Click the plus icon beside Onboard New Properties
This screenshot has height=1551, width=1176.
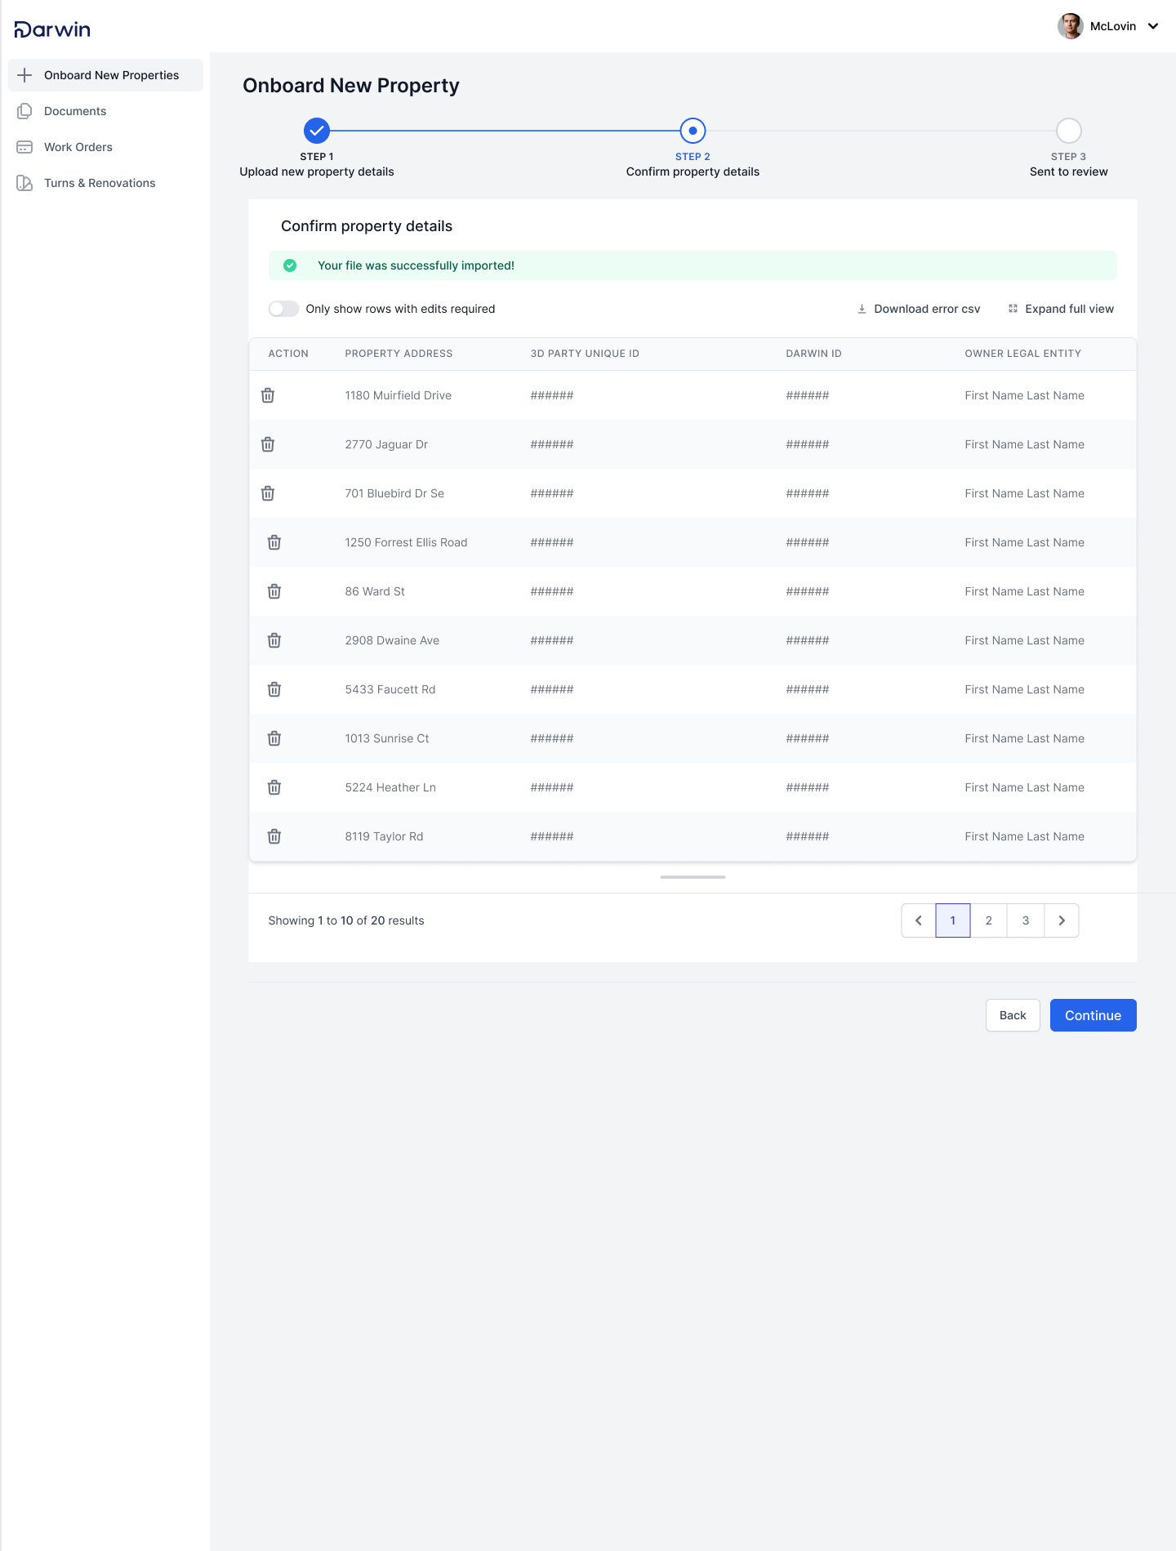(24, 75)
